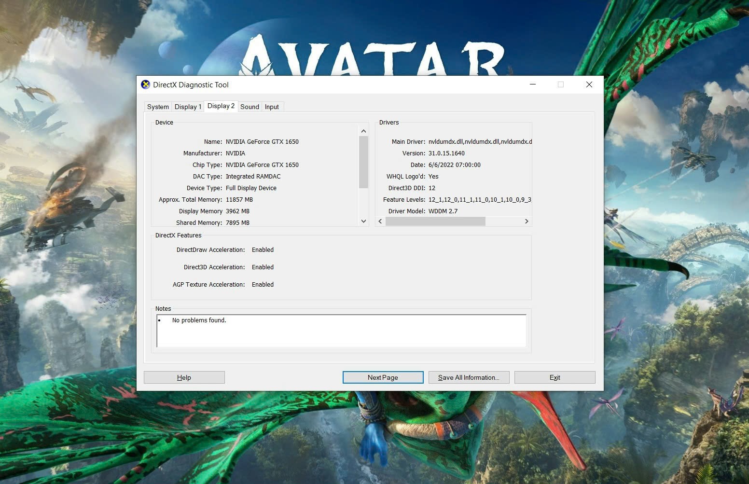This screenshot has width=749, height=484.
Task: Open the Display 1 tab
Action: [x=188, y=107]
